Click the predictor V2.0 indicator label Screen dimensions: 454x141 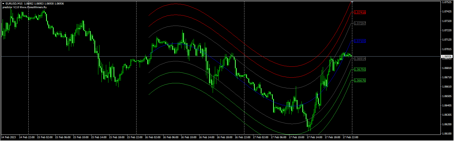point(24,7)
